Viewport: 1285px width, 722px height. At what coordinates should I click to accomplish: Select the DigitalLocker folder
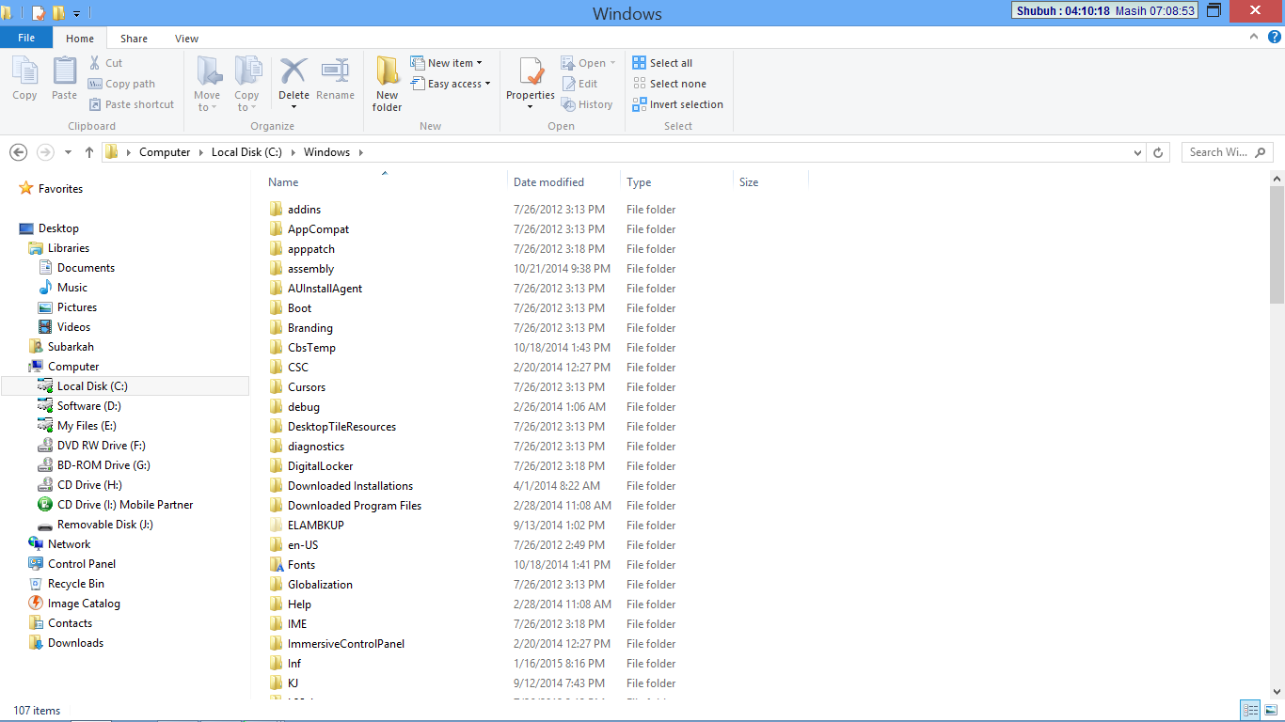coord(320,466)
